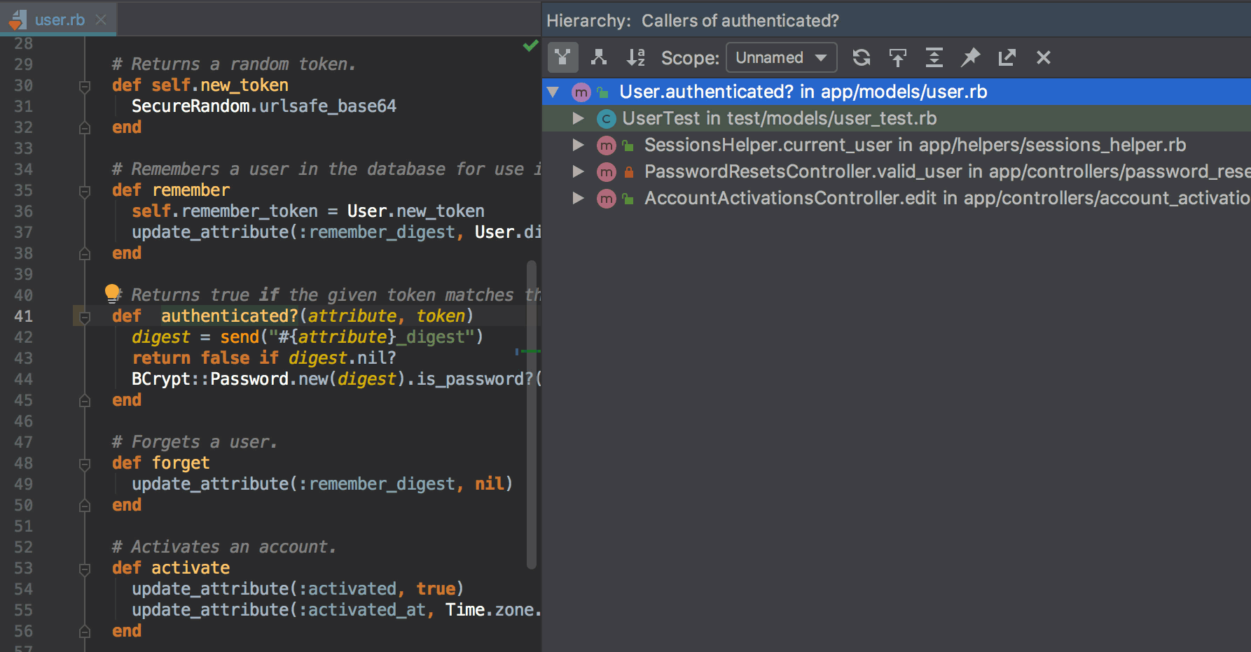Click the editor vertical scrollbar
Viewport: 1251px width, 652px height.
click(x=532, y=414)
